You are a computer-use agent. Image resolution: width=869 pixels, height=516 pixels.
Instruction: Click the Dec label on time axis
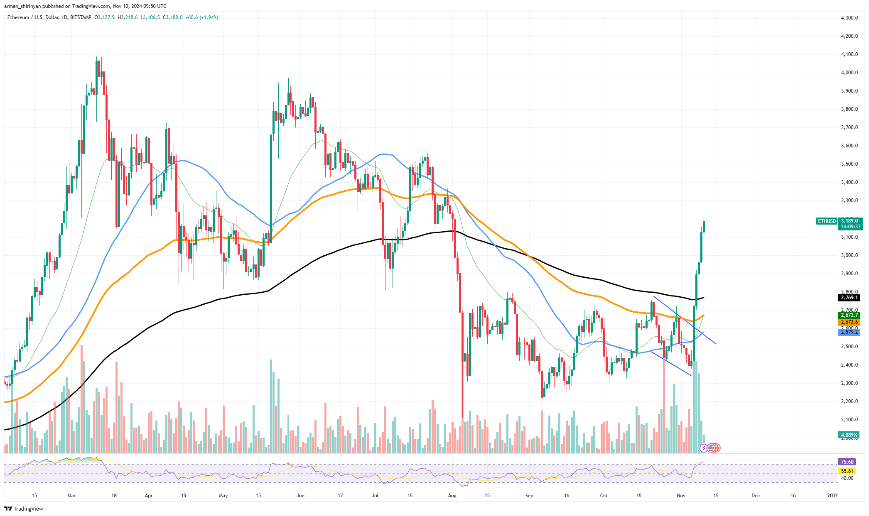pos(755,496)
